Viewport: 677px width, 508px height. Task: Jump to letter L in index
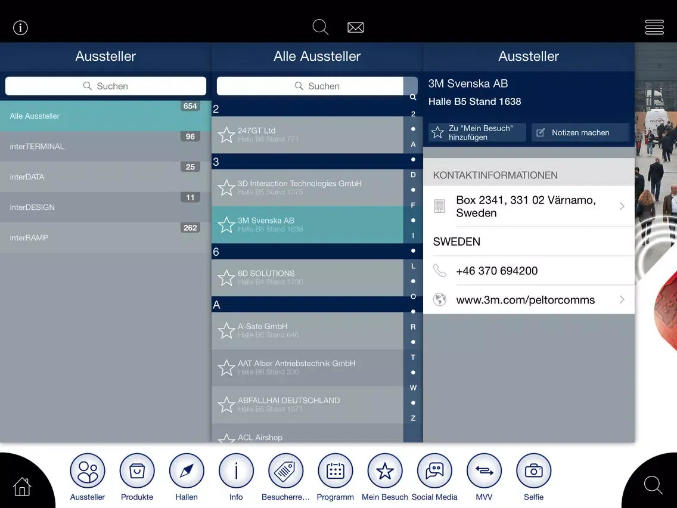click(x=413, y=266)
